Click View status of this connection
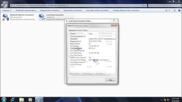 click(98, 10)
